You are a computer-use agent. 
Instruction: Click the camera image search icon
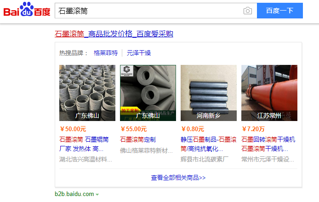click(x=248, y=11)
